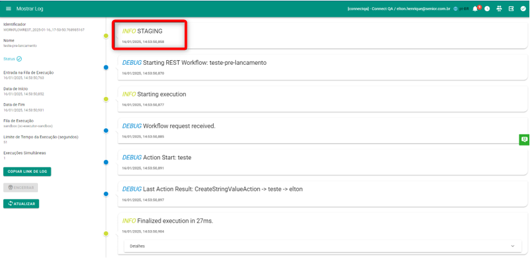Click timeline dot for Starting execution
Image resolution: width=530 pixels, height=260 pixels.
pyautogui.click(x=106, y=99)
